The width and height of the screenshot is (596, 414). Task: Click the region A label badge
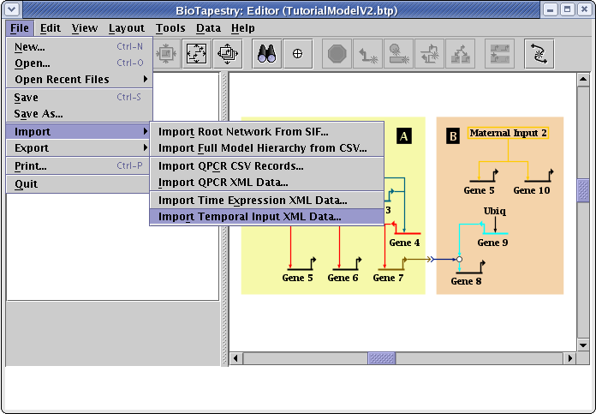(x=404, y=135)
